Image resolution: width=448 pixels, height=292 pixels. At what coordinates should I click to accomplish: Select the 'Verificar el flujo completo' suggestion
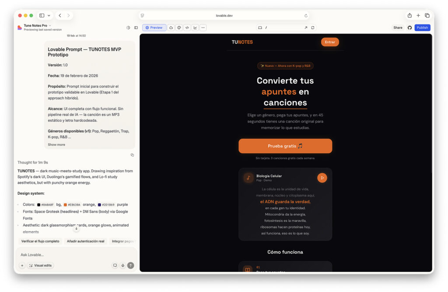point(40,241)
